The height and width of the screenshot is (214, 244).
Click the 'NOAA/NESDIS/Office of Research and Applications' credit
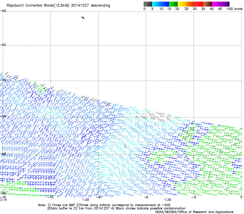pyautogui.click(x=194, y=212)
